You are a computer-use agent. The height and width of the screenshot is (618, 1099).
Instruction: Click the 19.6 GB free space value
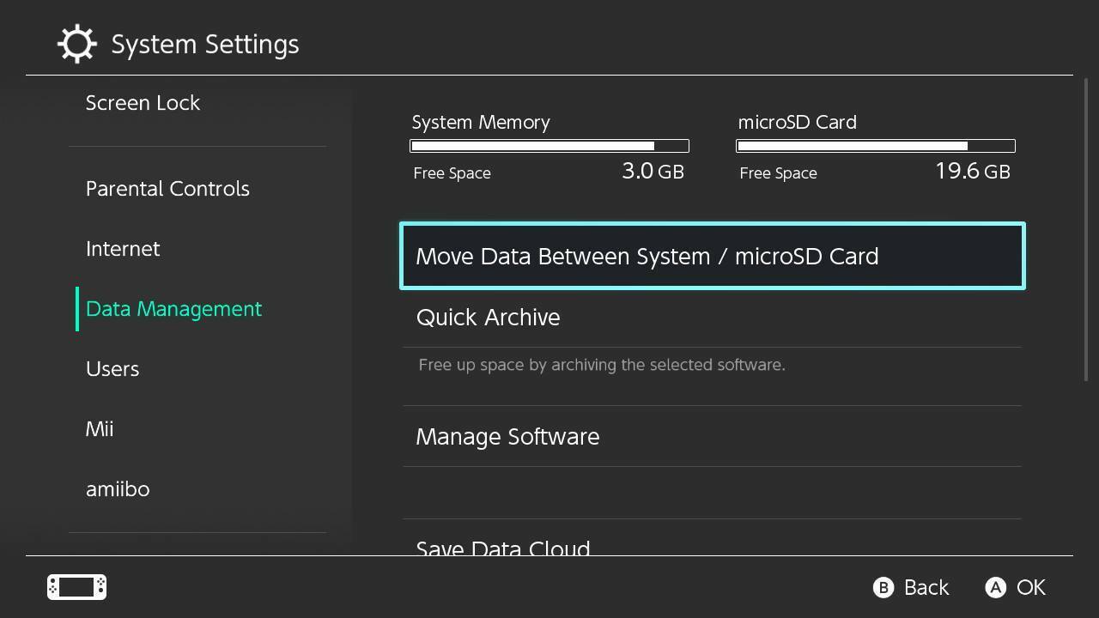tap(973, 171)
